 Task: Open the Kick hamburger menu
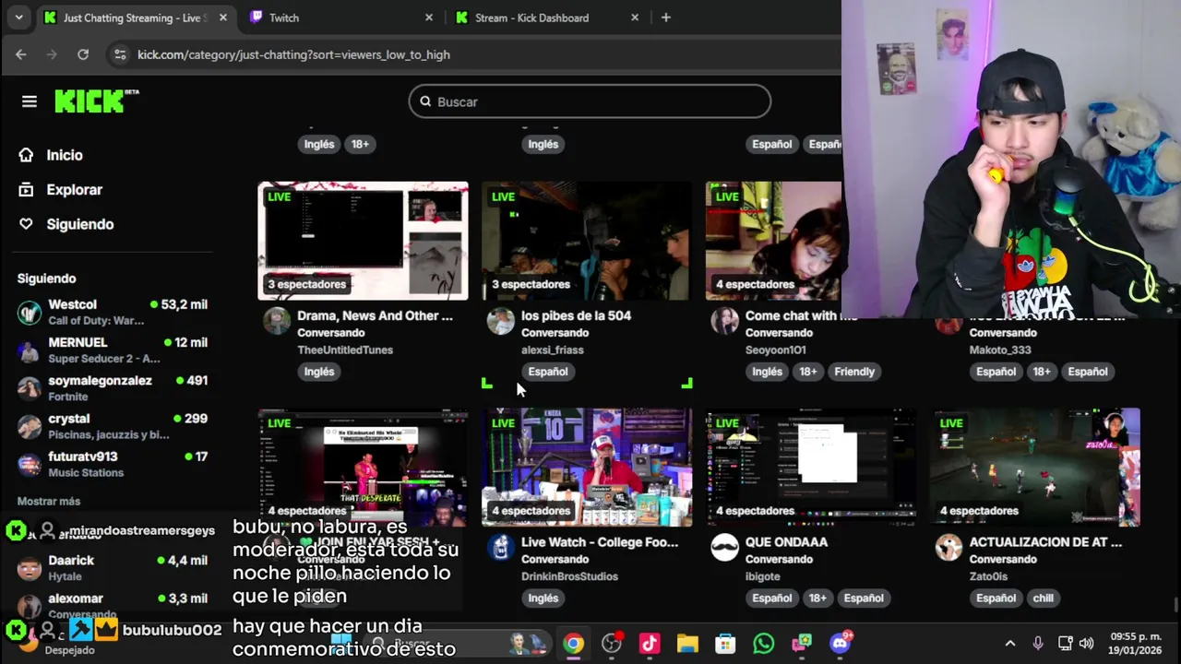pos(30,101)
